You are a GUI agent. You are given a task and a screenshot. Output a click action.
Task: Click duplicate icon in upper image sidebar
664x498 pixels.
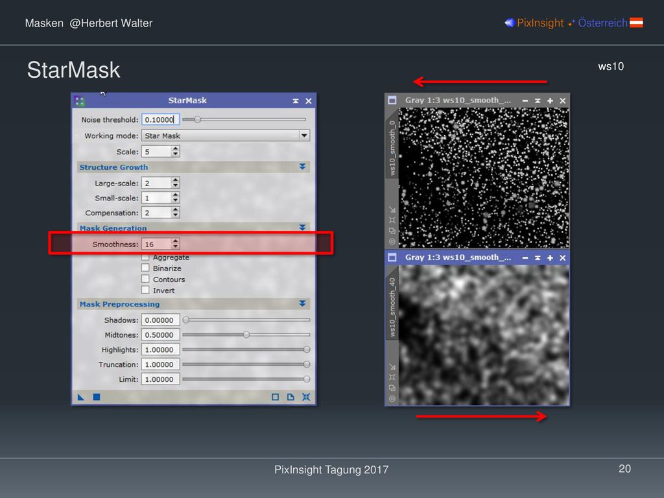[392, 231]
